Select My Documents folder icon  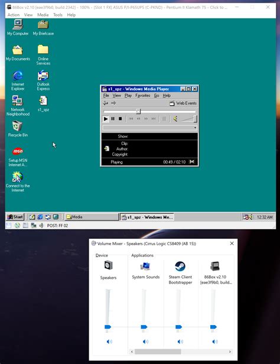click(x=18, y=53)
